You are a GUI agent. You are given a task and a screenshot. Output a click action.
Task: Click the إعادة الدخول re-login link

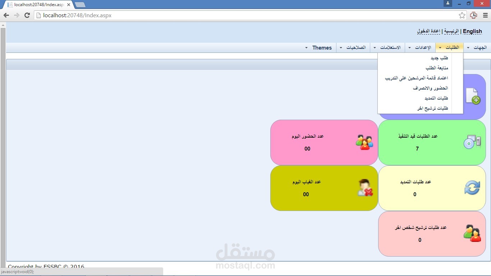click(429, 31)
